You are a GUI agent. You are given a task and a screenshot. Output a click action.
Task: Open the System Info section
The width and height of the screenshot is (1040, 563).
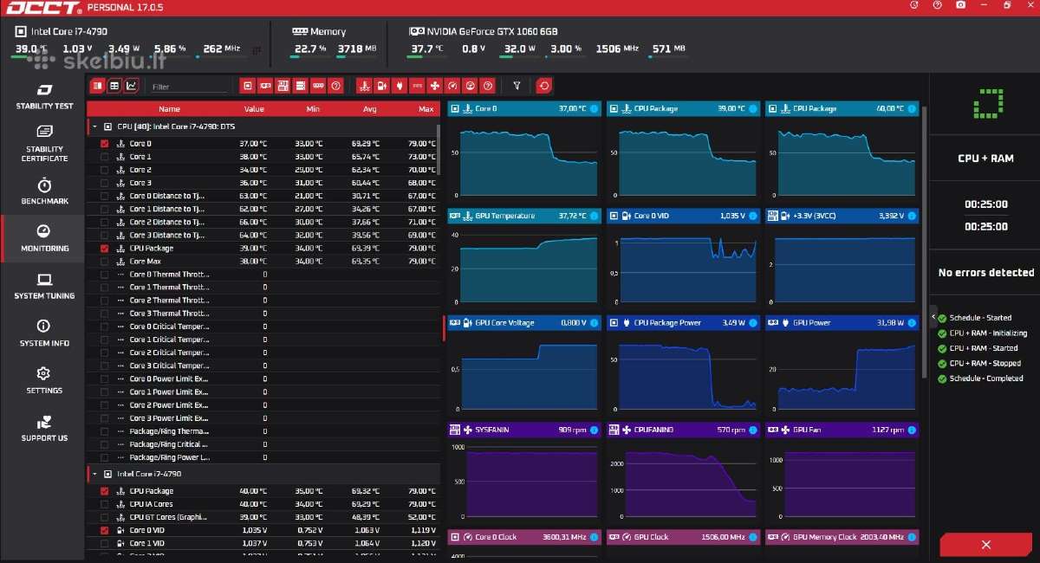(44, 333)
